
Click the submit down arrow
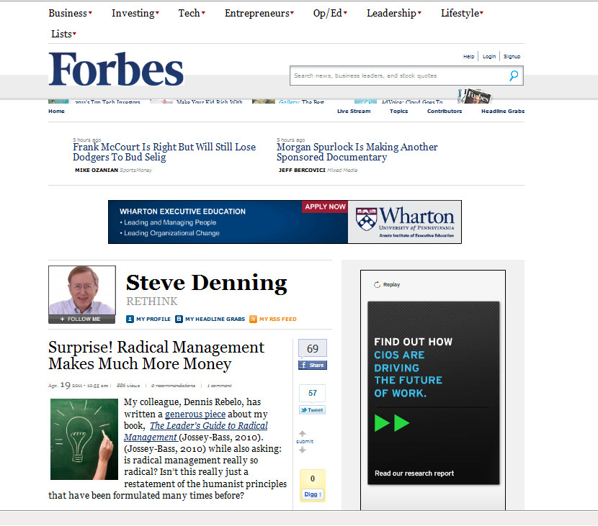[303, 450]
